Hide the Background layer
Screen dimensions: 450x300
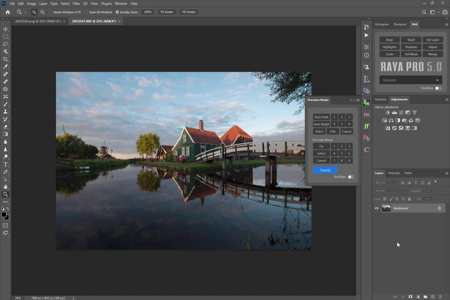(377, 208)
